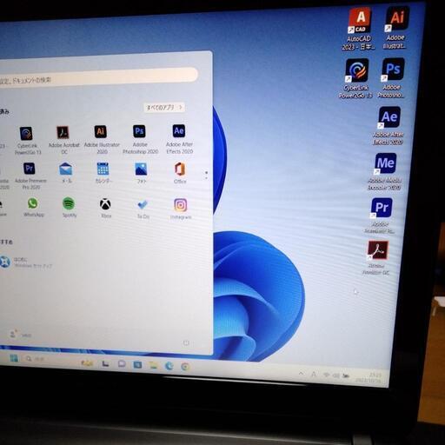Open the Adobe Premiere Pro desktop shortcut
445x445 pixels.
point(381,216)
